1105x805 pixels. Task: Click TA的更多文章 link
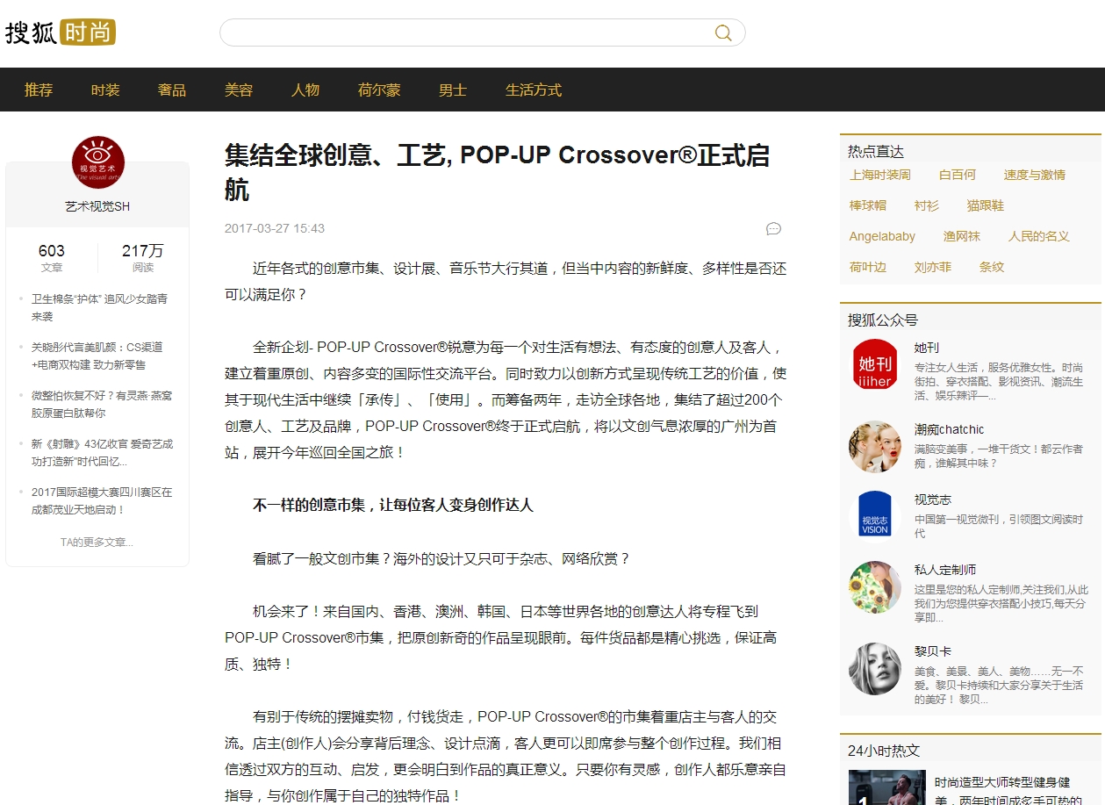[x=97, y=542]
